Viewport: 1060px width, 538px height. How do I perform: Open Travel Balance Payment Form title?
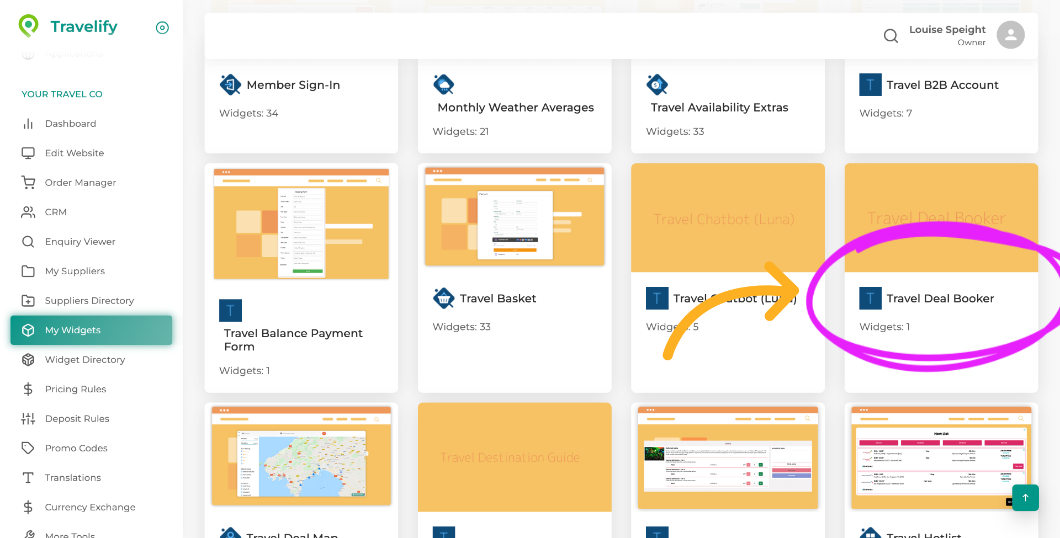[293, 340]
